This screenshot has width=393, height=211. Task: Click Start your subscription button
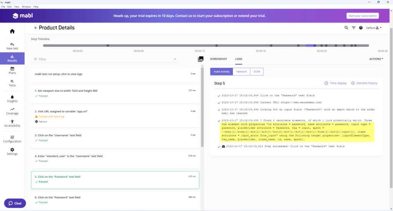(362, 16)
